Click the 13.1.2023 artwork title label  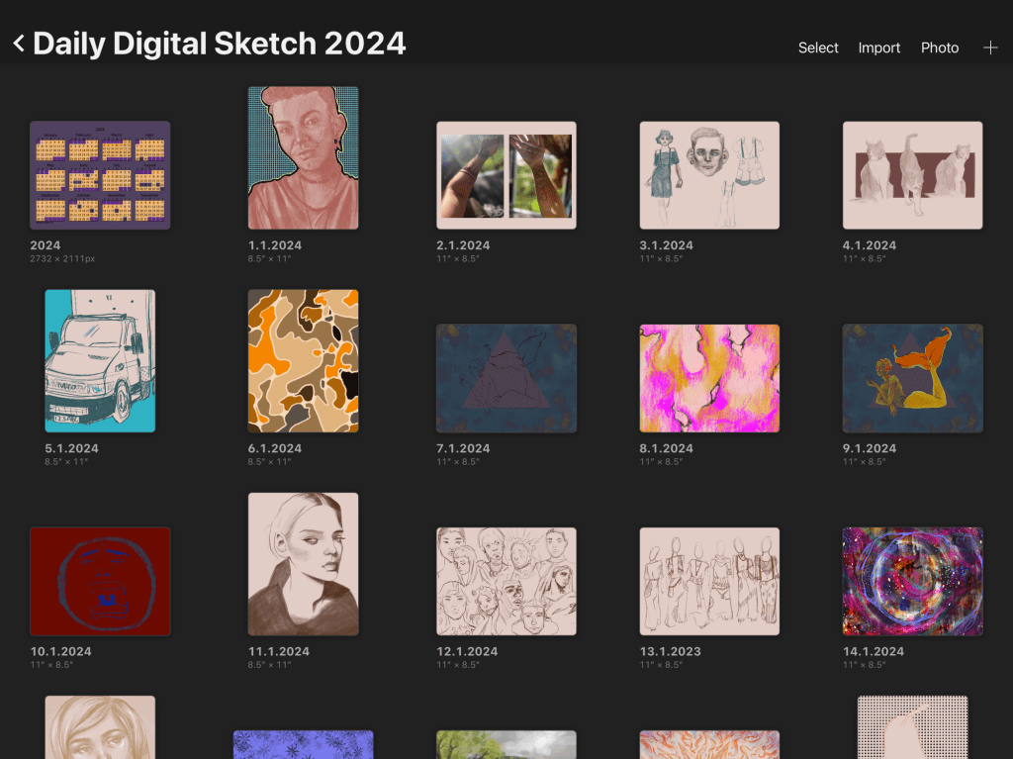coord(670,651)
